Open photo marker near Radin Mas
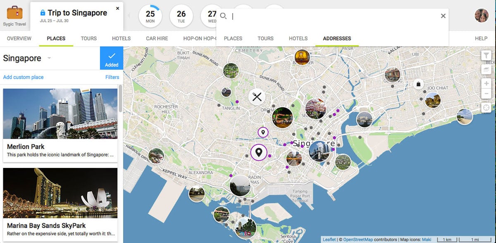Viewport: 496px width, 243px height. coord(240,185)
